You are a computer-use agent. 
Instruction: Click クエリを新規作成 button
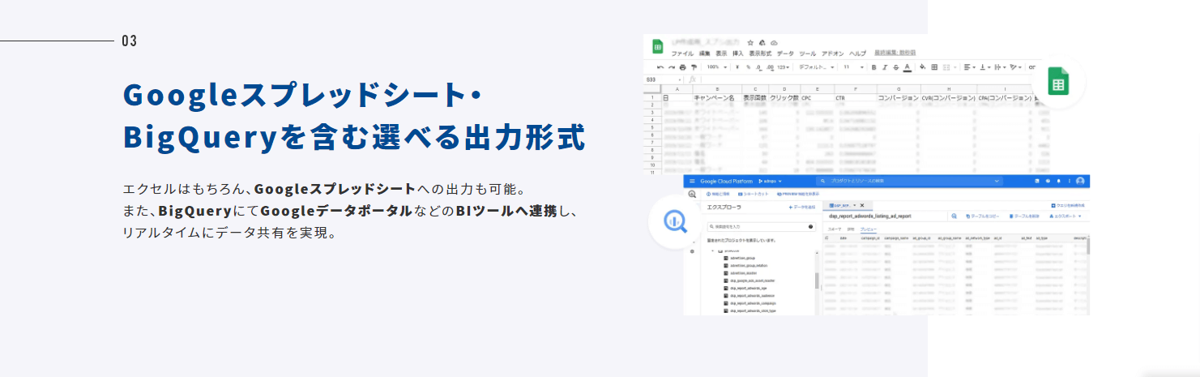pyautogui.click(x=1068, y=205)
